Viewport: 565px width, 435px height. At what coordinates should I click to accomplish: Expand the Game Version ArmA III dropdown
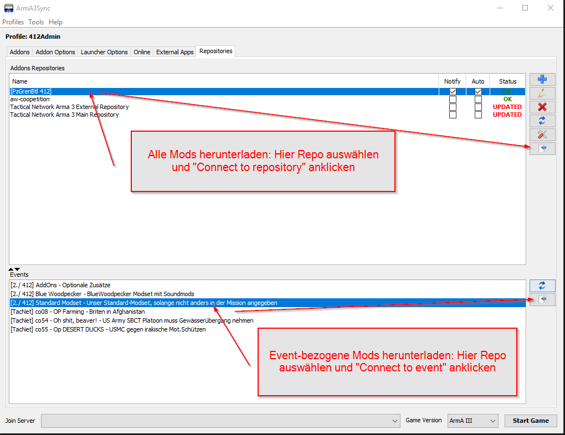point(493,421)
